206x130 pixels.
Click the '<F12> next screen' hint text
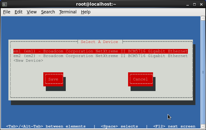(174, 126)
